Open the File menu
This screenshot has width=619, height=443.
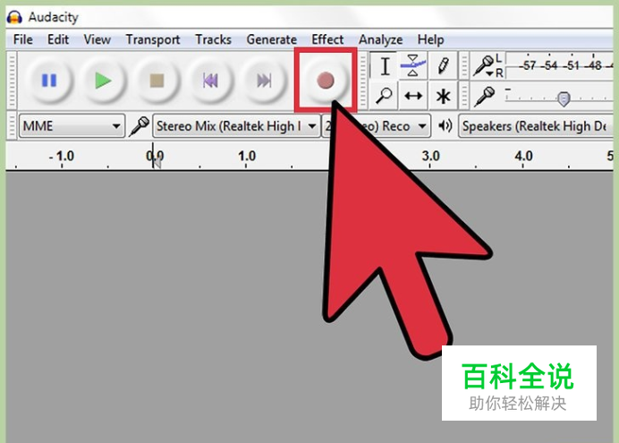tap(23, 39)
